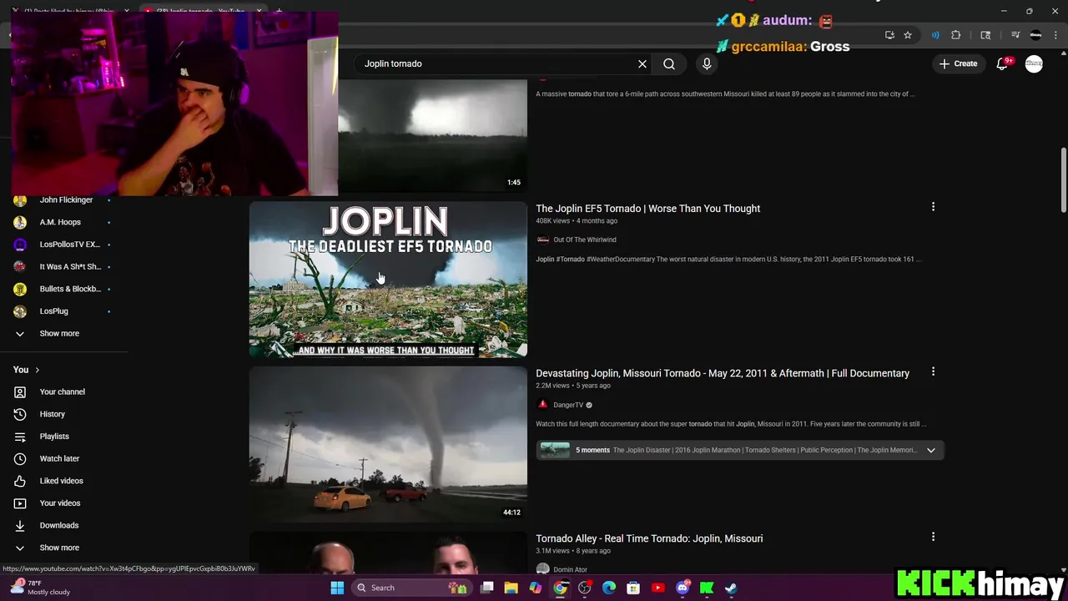Open the DangerTV channel link

coord(568,405)
